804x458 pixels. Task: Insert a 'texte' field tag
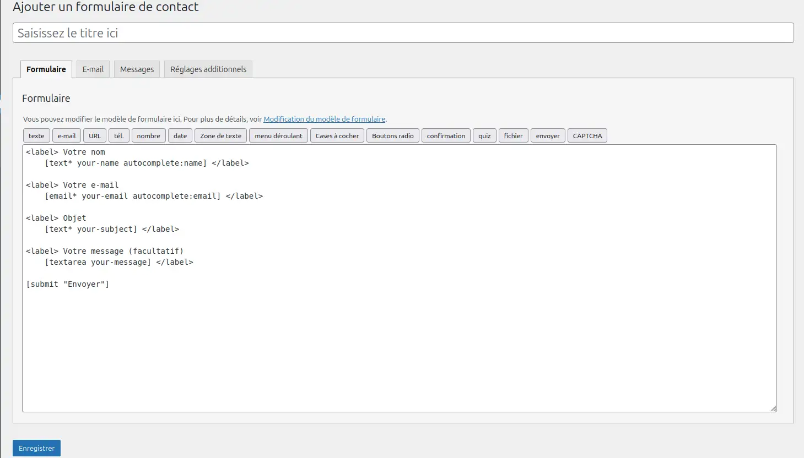click(x=36, y=136)
